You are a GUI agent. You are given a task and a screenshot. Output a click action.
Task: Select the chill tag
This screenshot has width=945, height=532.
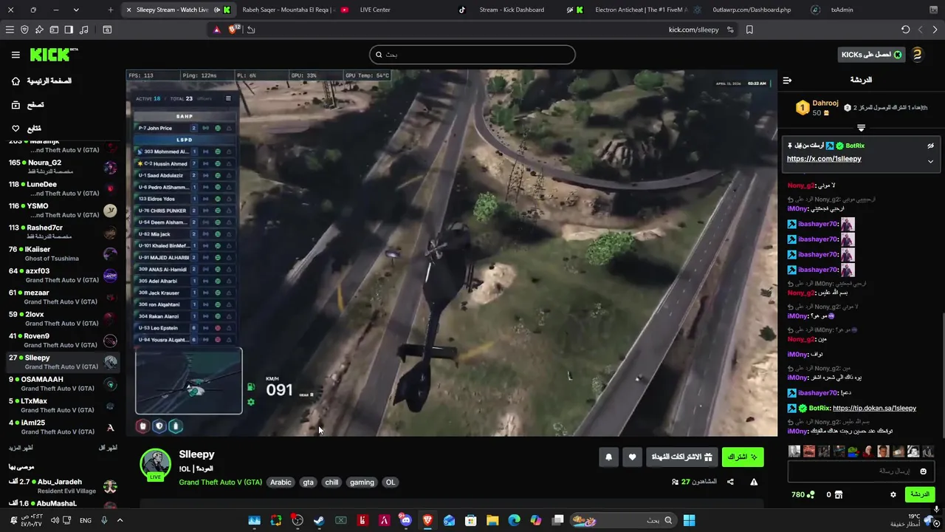[x=331, y=482]
